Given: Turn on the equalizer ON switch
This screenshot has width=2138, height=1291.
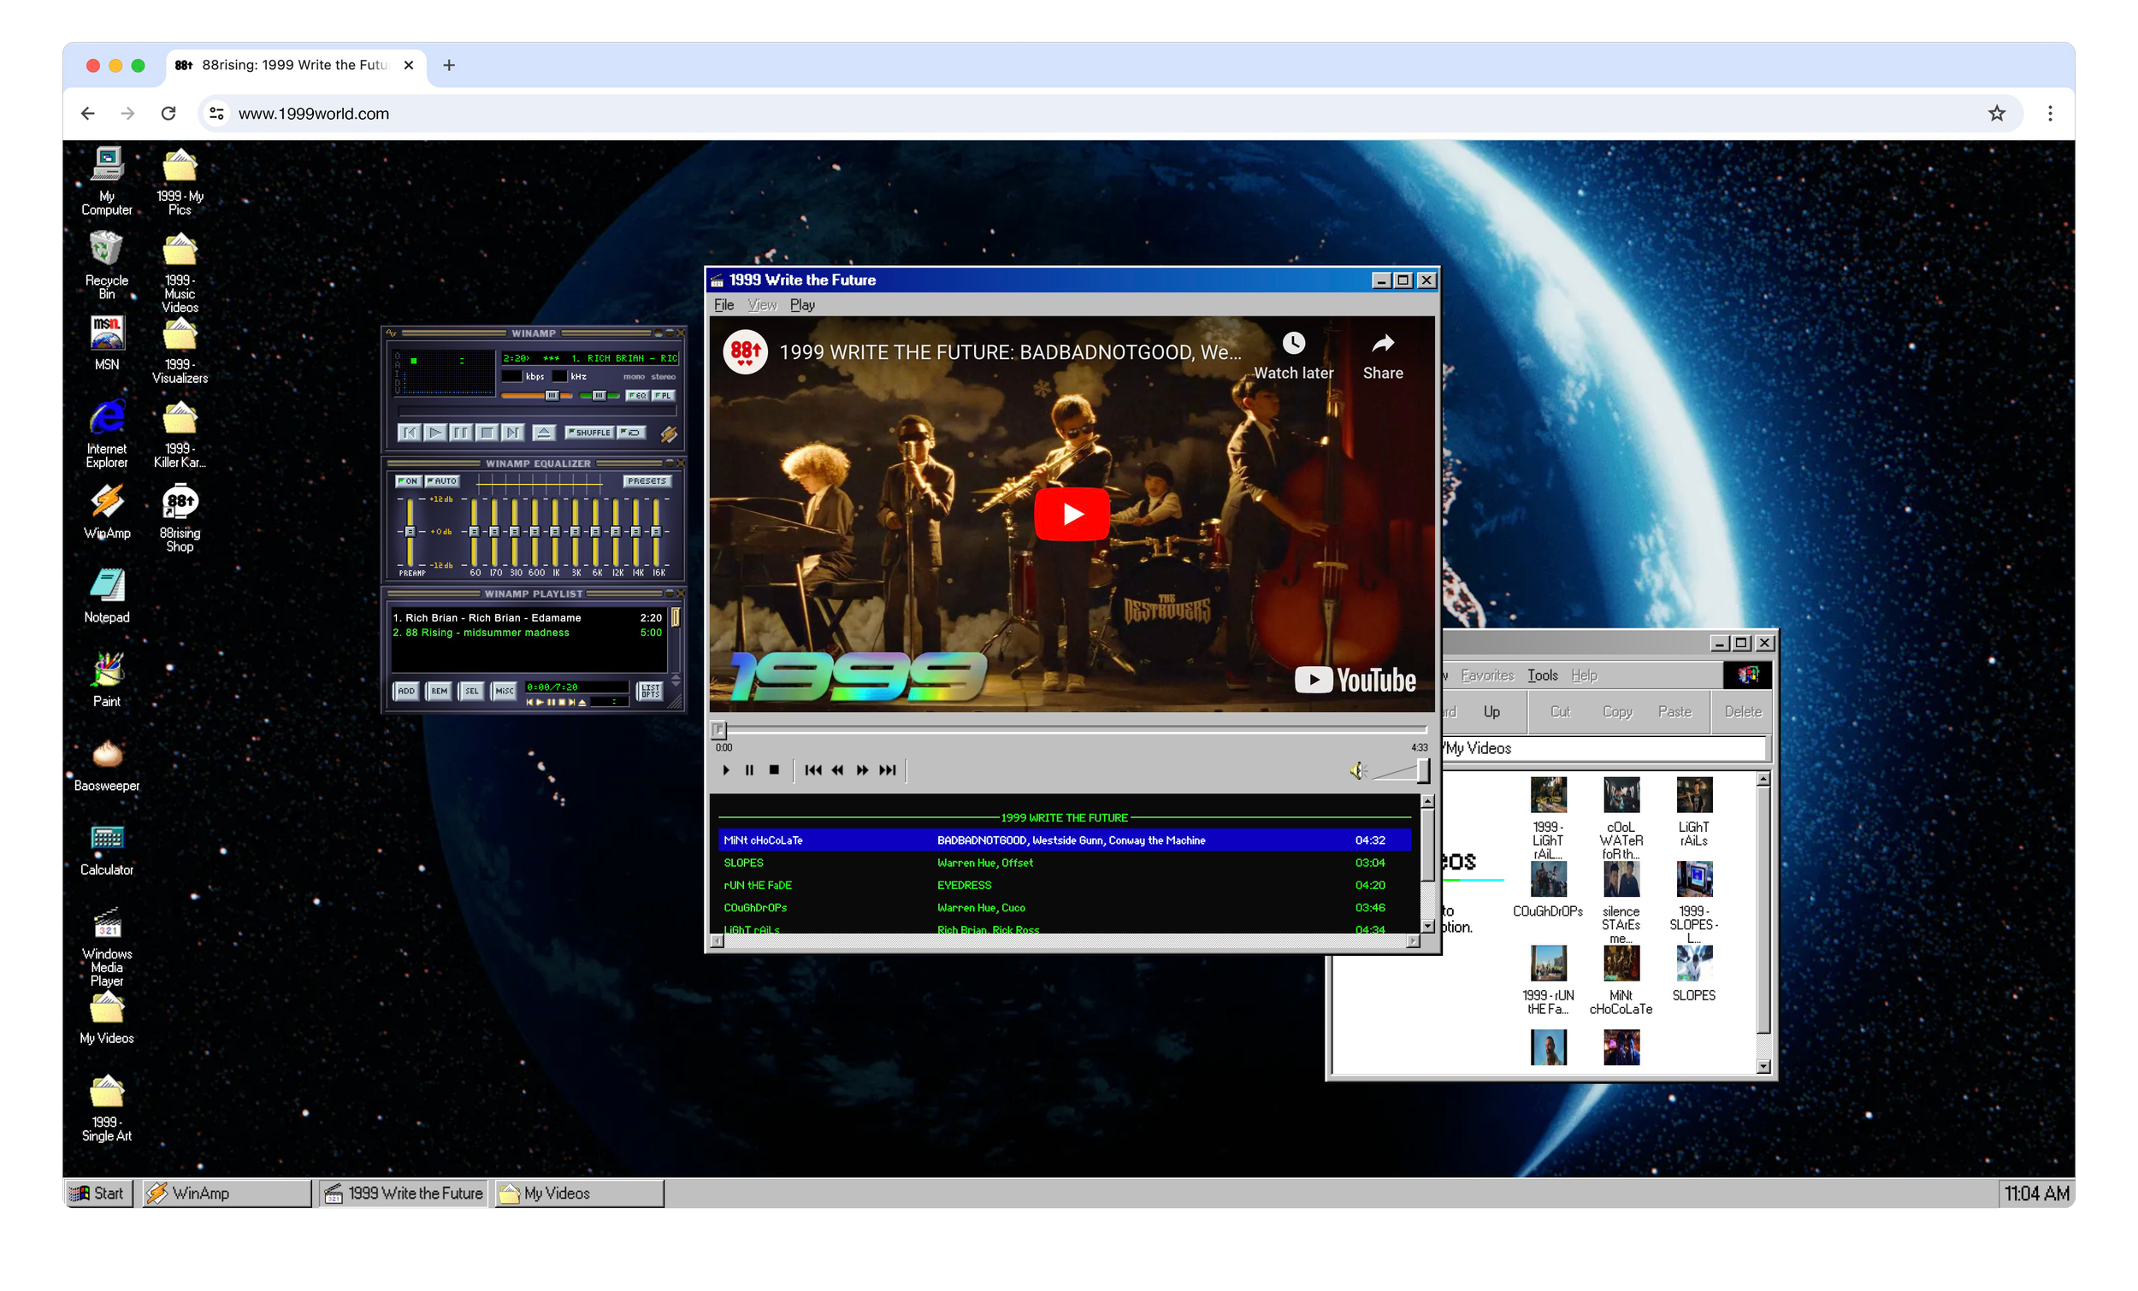Looking at the screenshot, I should (x=408, y=481).
